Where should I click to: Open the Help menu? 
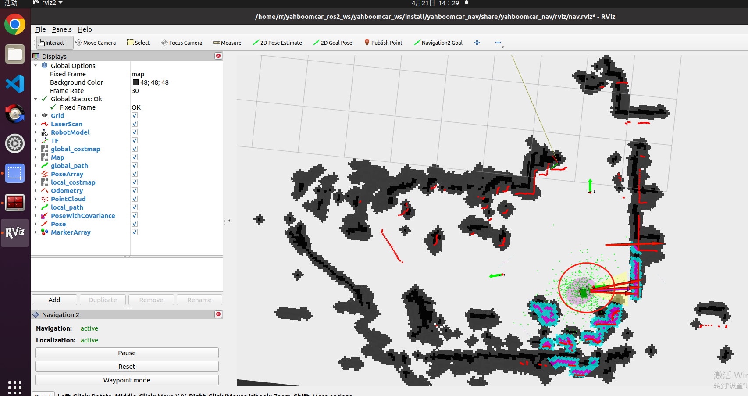(85, 29)
